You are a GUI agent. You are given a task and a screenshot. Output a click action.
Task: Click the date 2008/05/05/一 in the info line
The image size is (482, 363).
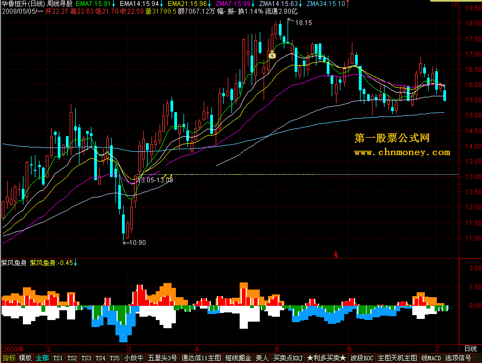[x=22, y=11]
